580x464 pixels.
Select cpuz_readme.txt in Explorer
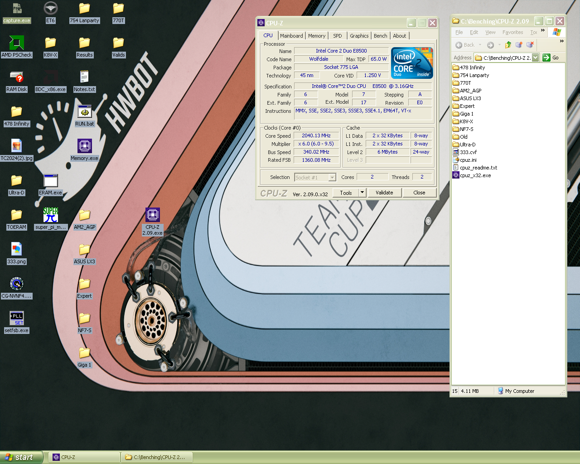[x=475, y=168]
